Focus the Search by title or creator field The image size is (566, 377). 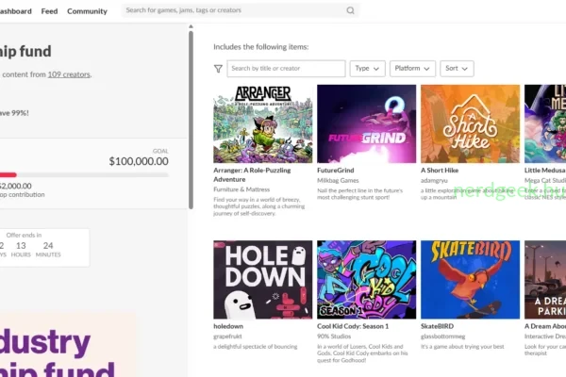(286, 69)
